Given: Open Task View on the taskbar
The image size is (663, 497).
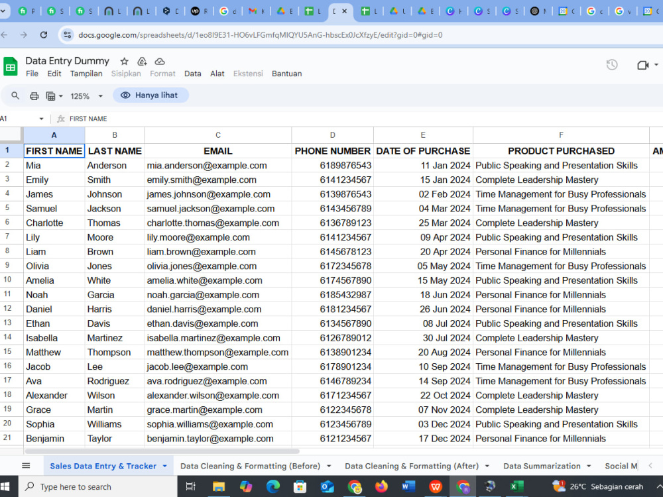Looking at the screenshot, I should tap(191, 487).
